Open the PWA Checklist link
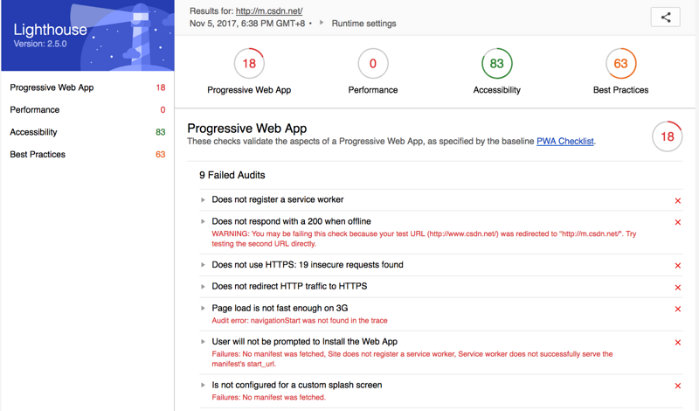 point(564,142)
